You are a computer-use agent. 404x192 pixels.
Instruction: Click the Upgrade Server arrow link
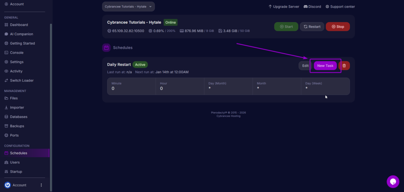coord(284,7)
